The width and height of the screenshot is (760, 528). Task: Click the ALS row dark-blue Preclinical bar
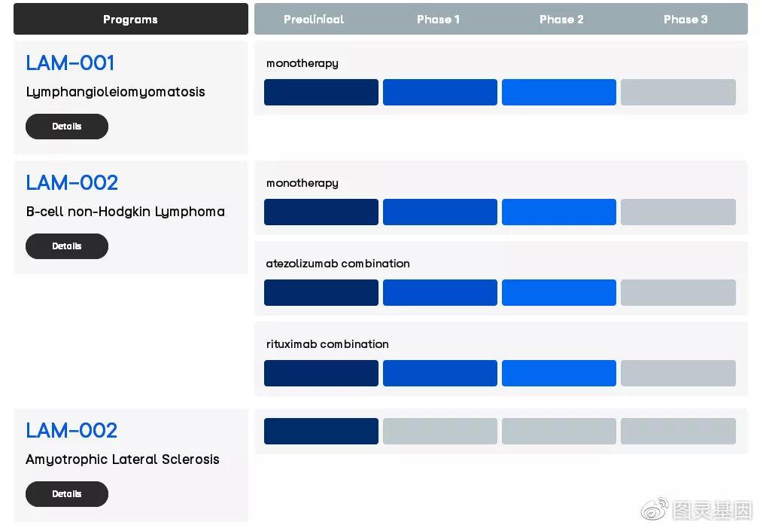coord(321,431)
